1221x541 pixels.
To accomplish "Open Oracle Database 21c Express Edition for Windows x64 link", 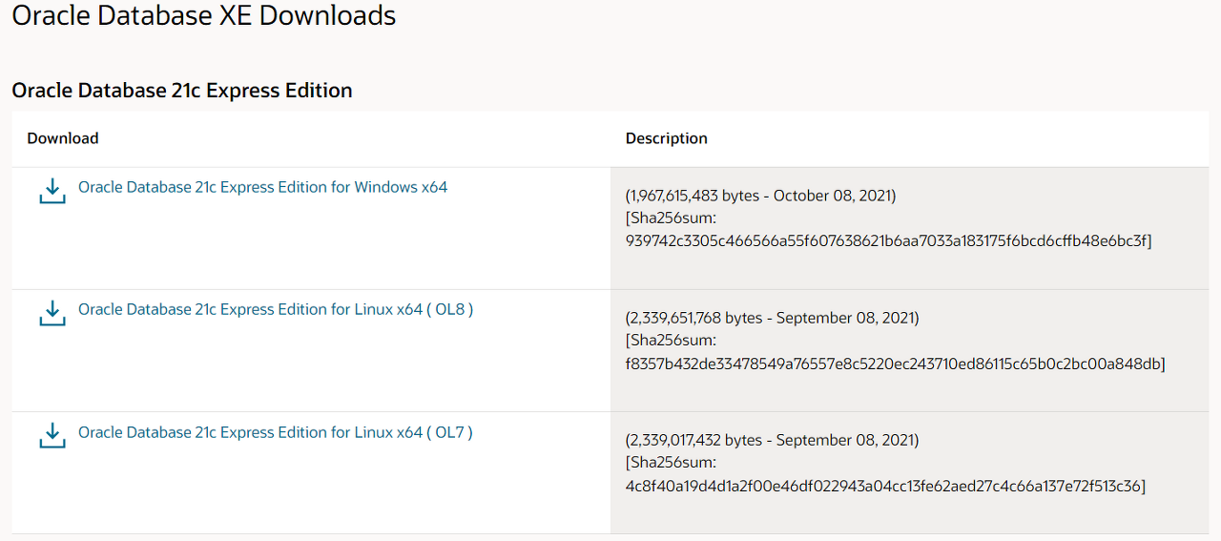I will coord(262,187).
